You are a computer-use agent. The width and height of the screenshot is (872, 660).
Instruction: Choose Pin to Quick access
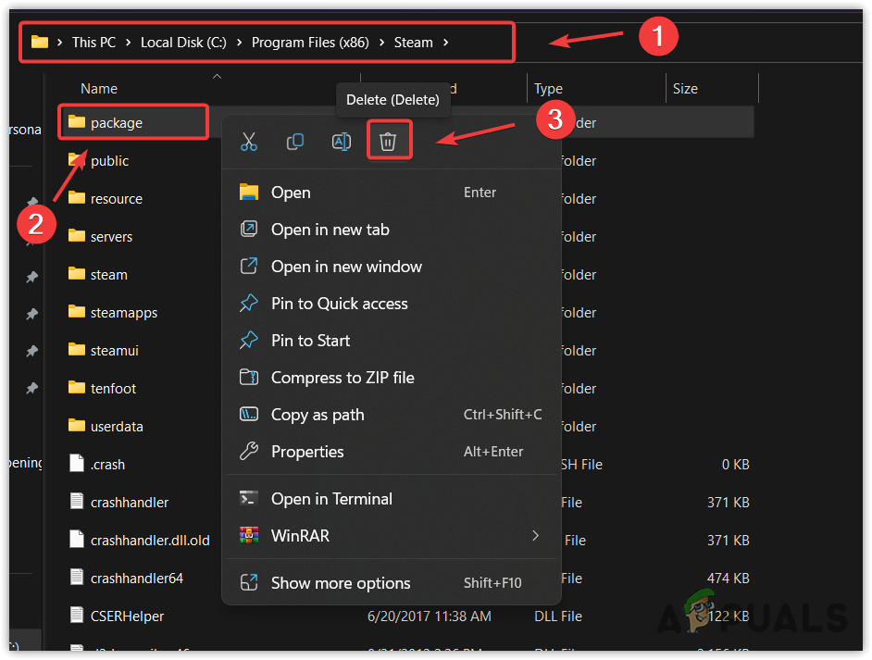392,304
